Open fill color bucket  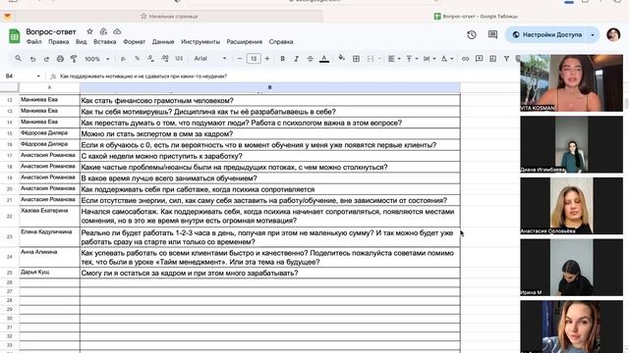coord(341,58)
